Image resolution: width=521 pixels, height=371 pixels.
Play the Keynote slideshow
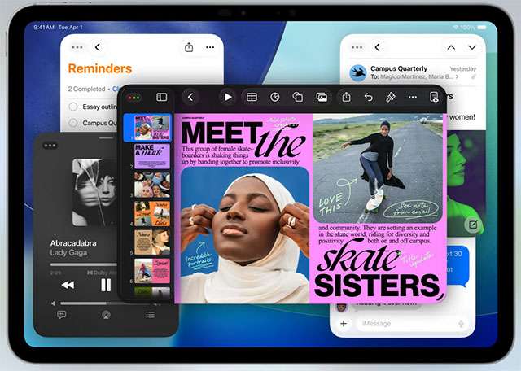(228, 97)
